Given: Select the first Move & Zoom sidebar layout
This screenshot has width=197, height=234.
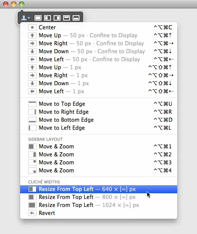Looking at the screenshot, I should (x=99, y=146).
